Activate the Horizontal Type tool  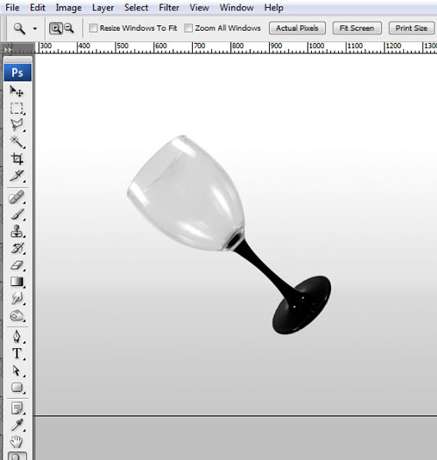tap(16, 353)
